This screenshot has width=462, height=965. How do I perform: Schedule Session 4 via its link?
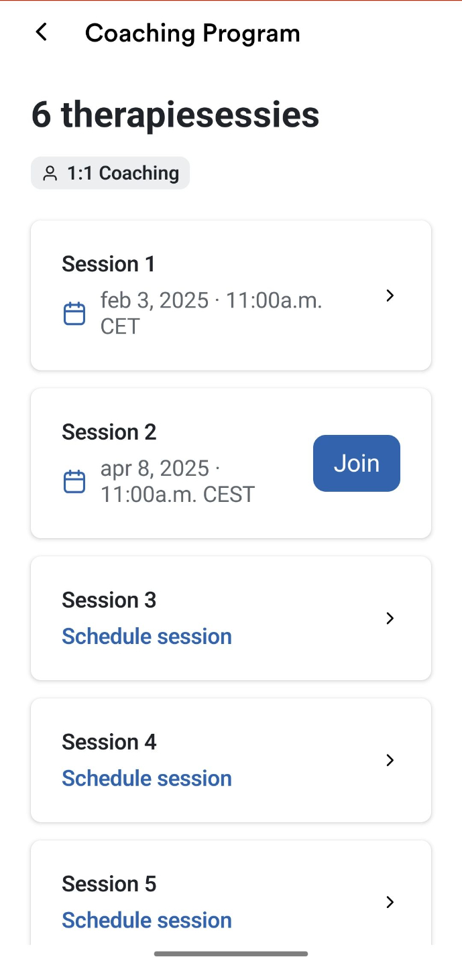[x=147, y=778]
